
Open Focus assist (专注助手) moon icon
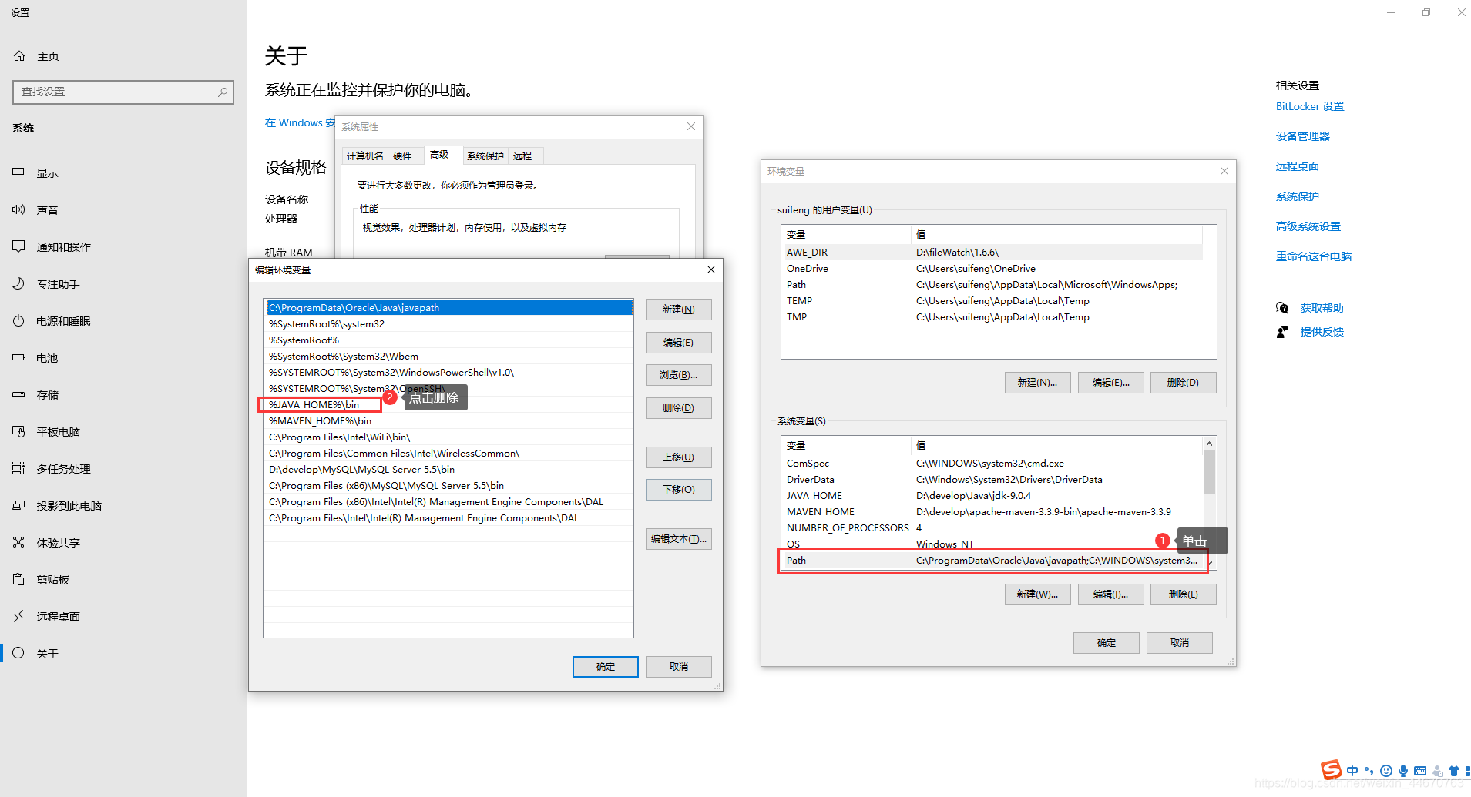(18, 283)
